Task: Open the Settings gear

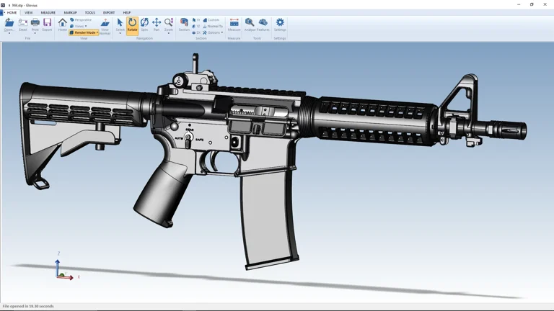Action: (280, 24)
